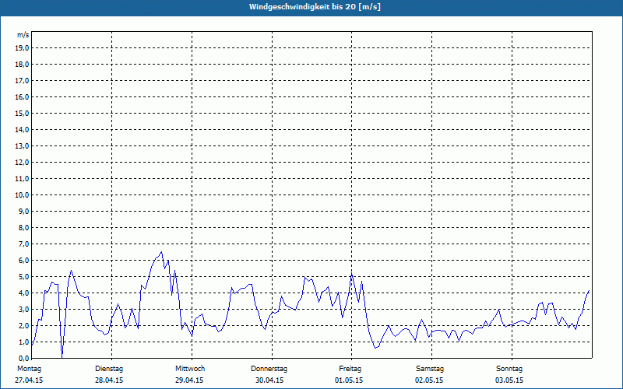
Task: Select the 0,0 y-axis value
Action: 24,358
